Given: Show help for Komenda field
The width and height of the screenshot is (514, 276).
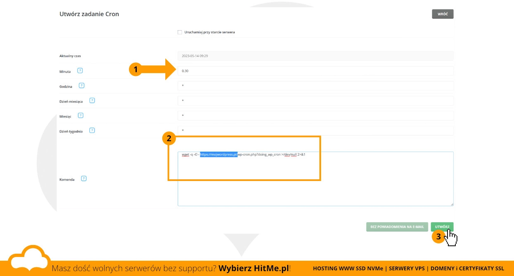Looking at the screenshot, I should [x=84, y=179].
